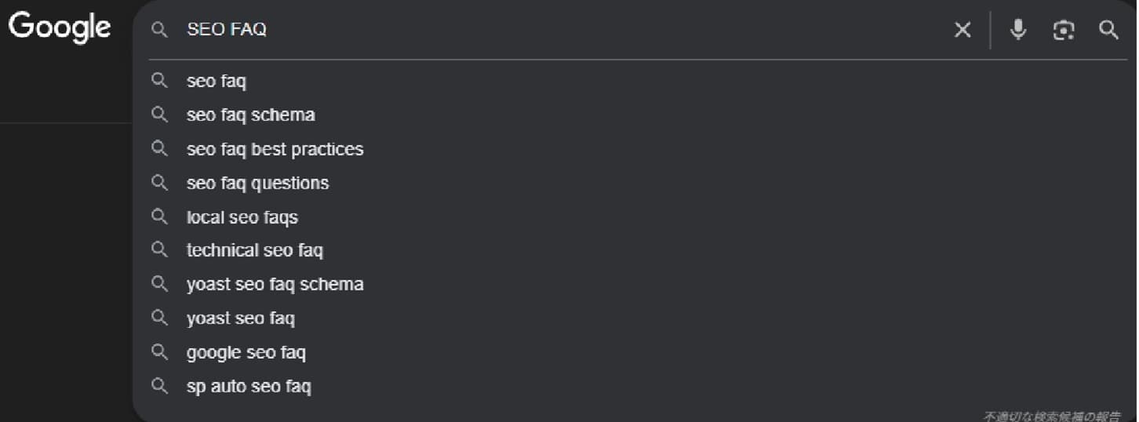Choose "sp auto seo faq" suggestion
Image resolution: width=1139 pixels, height=422 pixels.
click(x=249, y=386)
